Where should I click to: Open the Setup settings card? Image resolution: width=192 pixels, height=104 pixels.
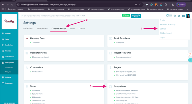[x=64, y=94]
